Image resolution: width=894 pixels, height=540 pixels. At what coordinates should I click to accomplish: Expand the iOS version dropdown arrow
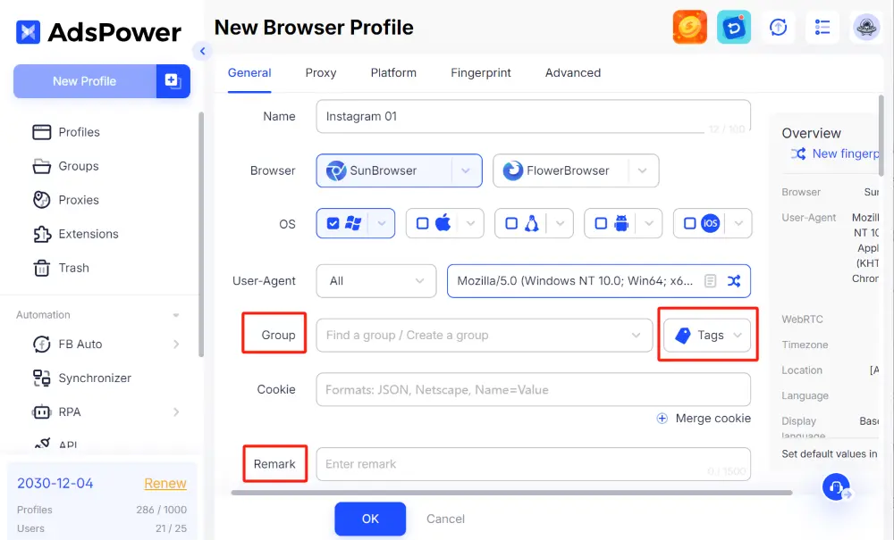[x=739, y=223]
